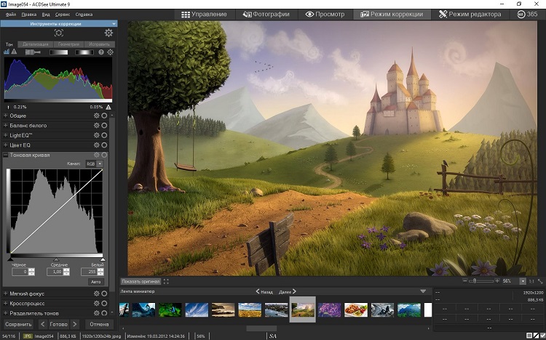546x340 pixels.
Task: Open the gear settings for Light EQ
Action: tap(96, 135)
